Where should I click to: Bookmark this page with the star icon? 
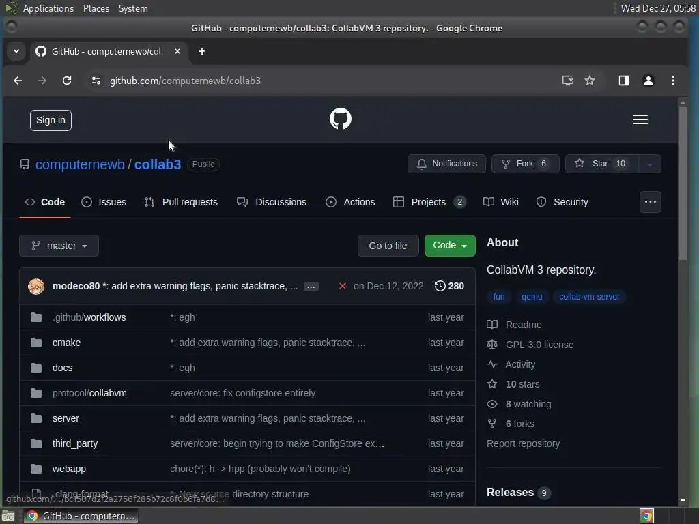[590, 81]
